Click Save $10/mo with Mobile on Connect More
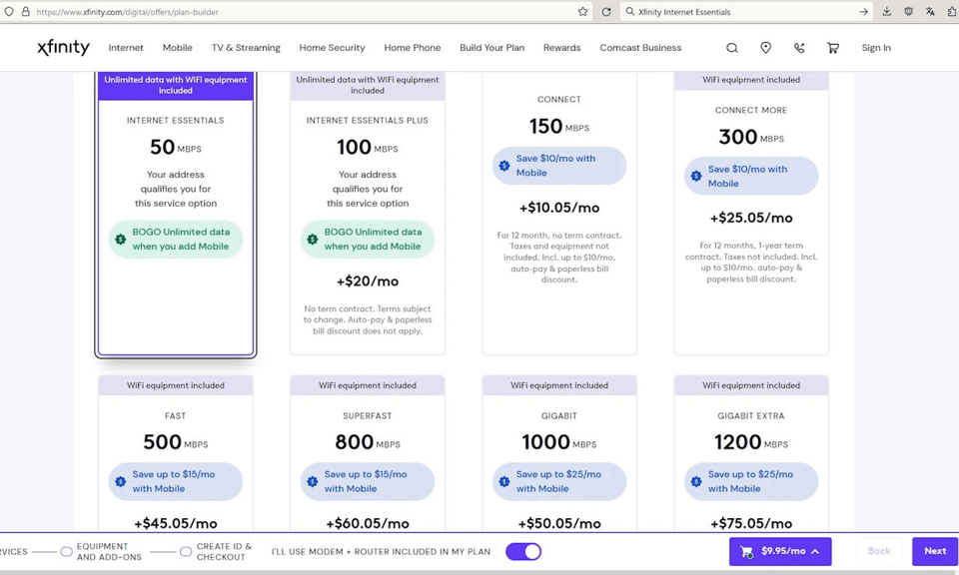 click(751, 176)
